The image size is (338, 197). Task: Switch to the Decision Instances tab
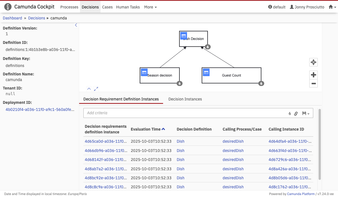point(185,99)
